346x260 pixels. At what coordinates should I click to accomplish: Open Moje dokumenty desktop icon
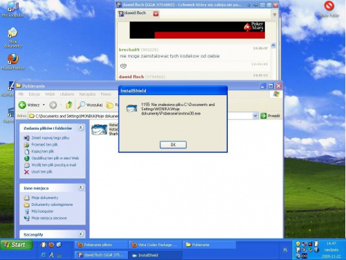point(13,37)
